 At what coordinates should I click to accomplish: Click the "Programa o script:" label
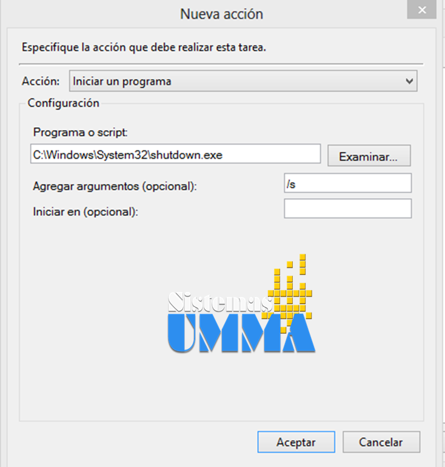[x=80, y=133]
